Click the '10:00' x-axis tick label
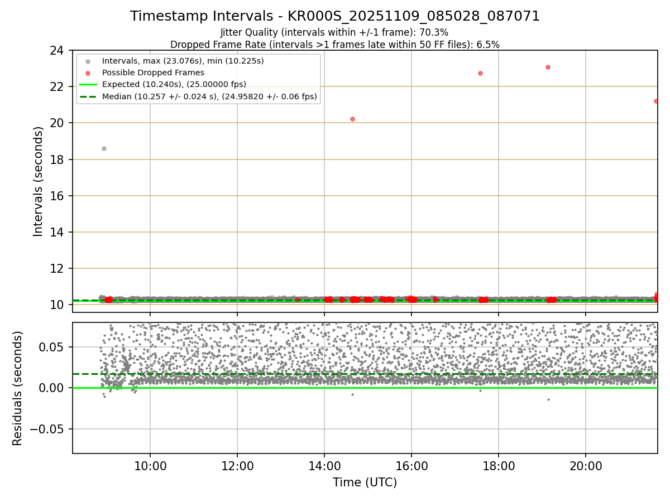670x502 pixels. pyautogui.click(x=150, y=466)
